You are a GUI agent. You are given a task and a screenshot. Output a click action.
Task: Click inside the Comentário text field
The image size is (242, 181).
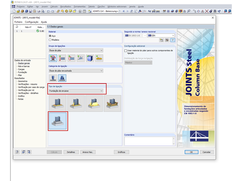(x=148, y=141)
